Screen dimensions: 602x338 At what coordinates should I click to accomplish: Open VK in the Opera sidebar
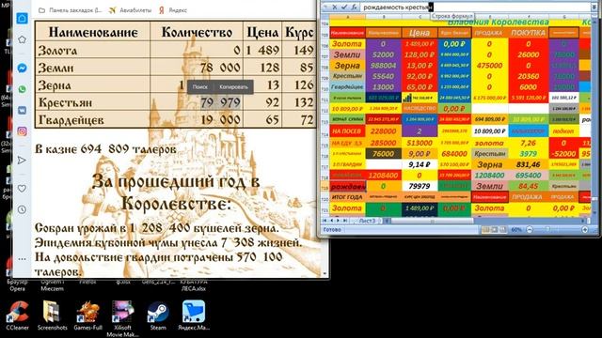[22, 110]
